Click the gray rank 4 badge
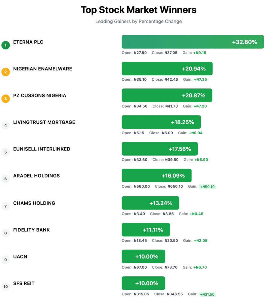 point(5,125)
